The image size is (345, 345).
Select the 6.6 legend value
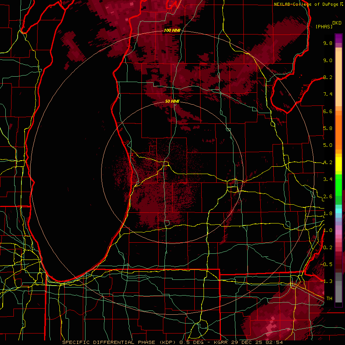click(x=328, y=111)
